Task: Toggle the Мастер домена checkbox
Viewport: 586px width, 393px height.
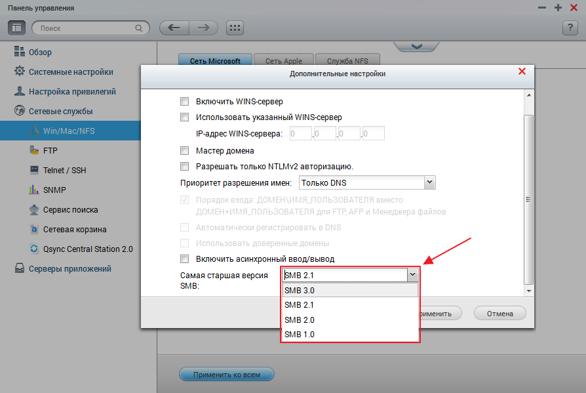Action: click(184, 151)
